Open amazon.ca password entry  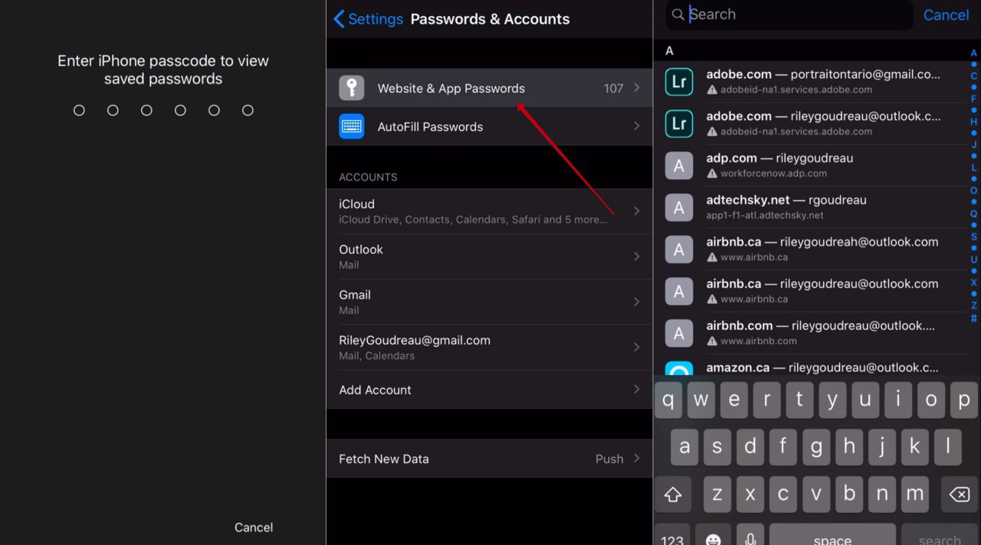[811, 366]
